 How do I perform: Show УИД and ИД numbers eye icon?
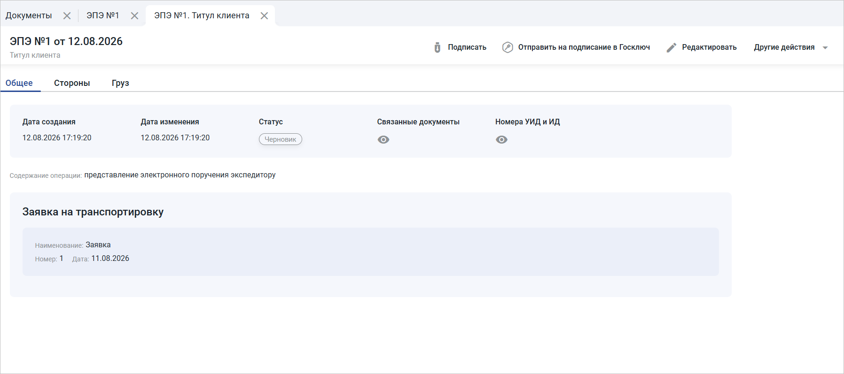tap(501, 139)
